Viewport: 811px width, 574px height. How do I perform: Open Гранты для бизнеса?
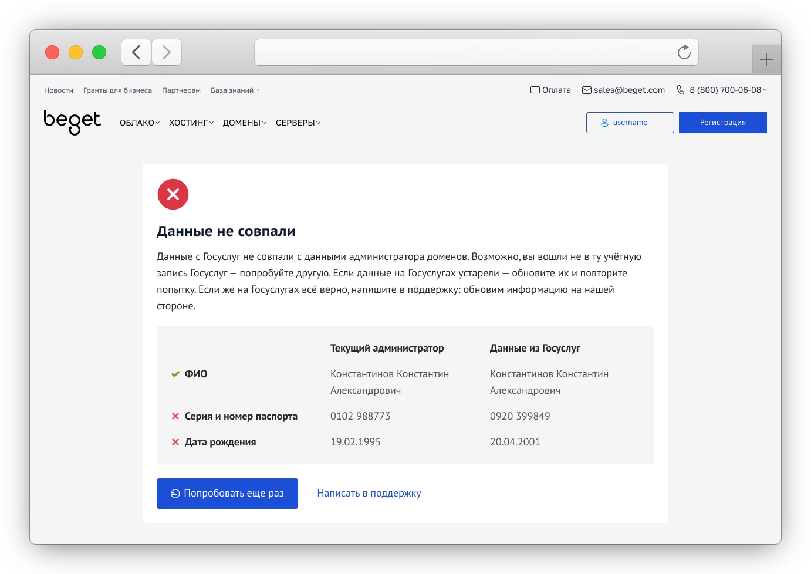(117, 90)
